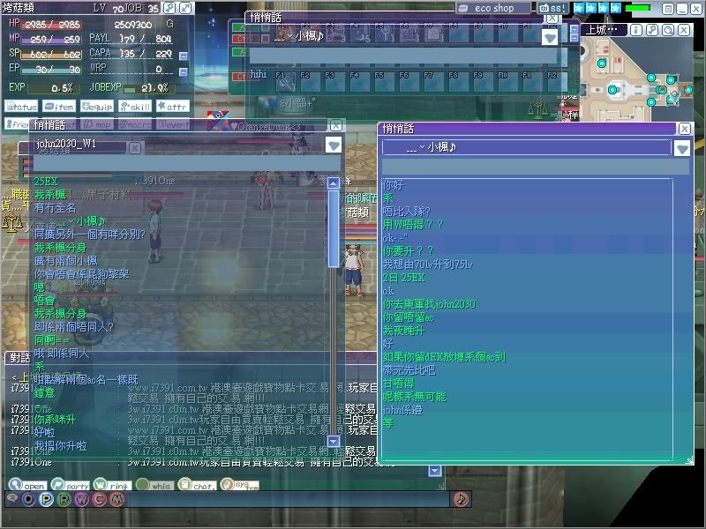Take a screenshot with the ss! button

553,8
